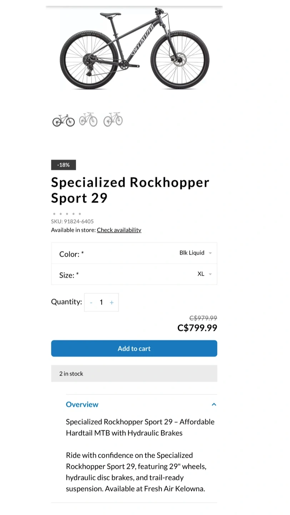Click the star rating dots
290x515 pixels.
point(67,214)
